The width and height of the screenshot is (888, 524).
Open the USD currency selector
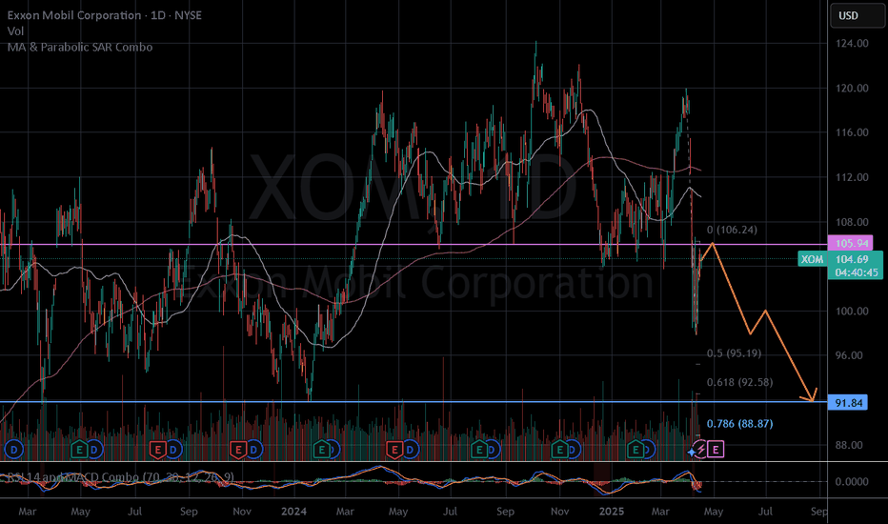(857, 15)
